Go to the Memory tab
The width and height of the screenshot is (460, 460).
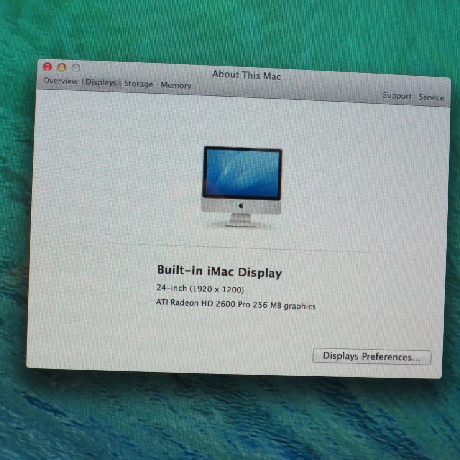pos(176,85)
